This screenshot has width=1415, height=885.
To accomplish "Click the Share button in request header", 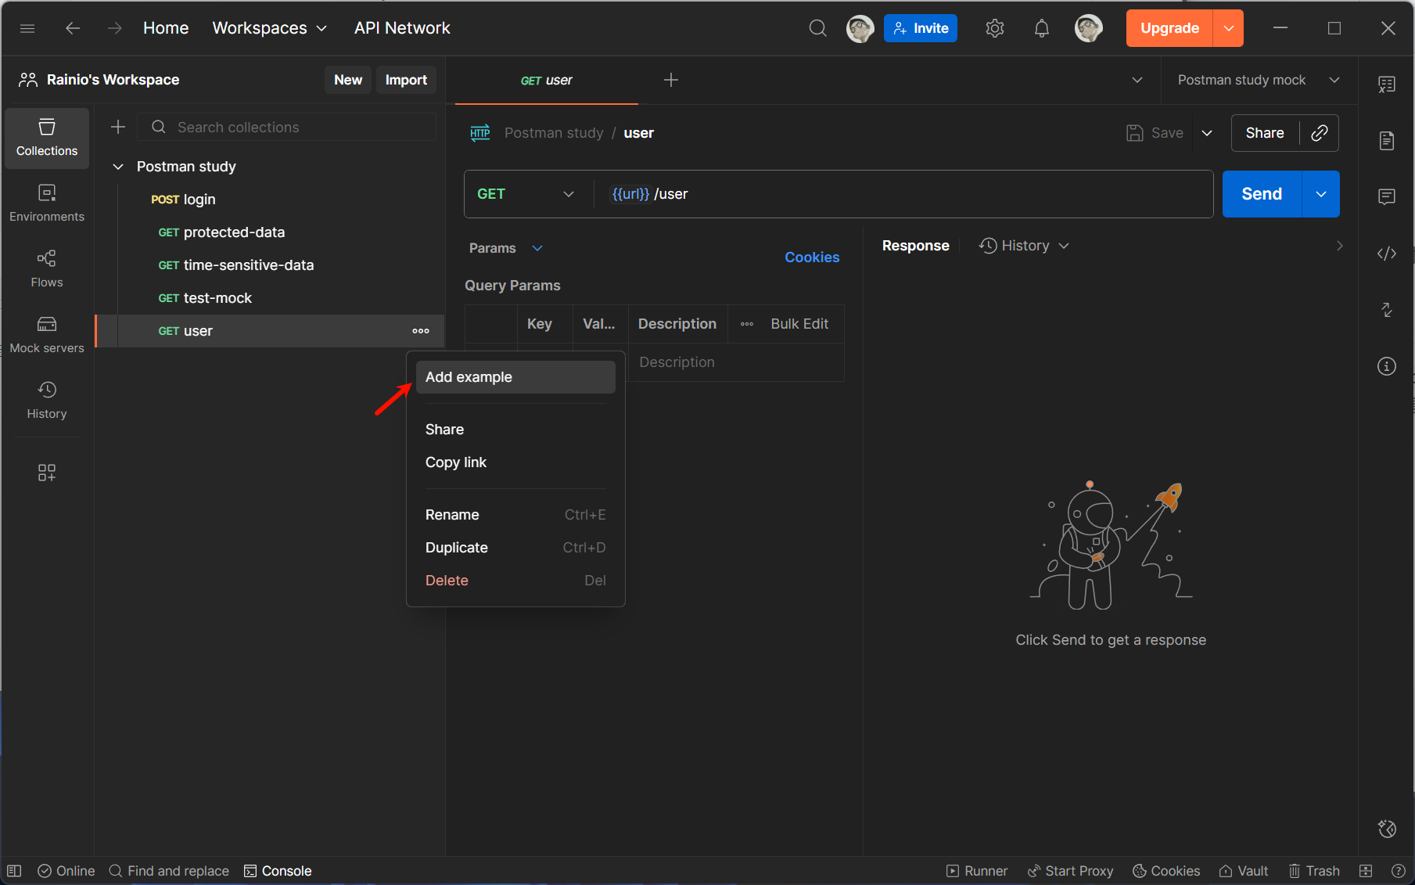I will [1265, 133].
